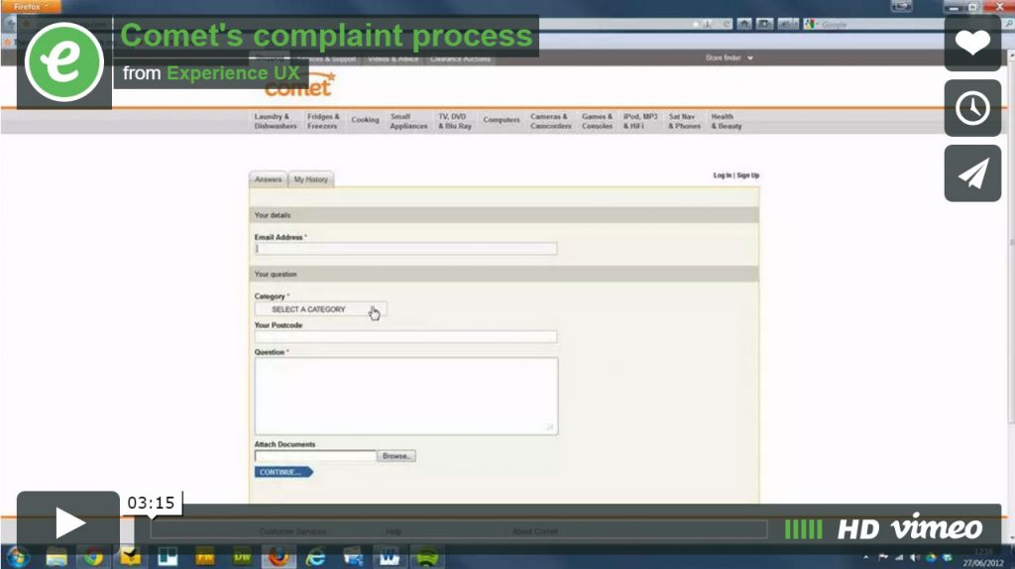Focus the Attach Documents file path field
1015x569 pixels.
315,456
